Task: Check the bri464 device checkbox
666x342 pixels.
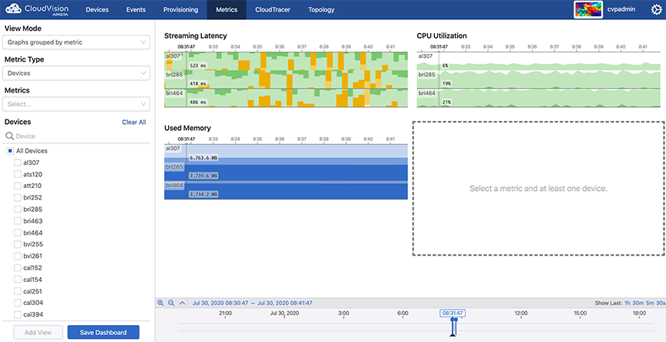Action: (18, 233)
